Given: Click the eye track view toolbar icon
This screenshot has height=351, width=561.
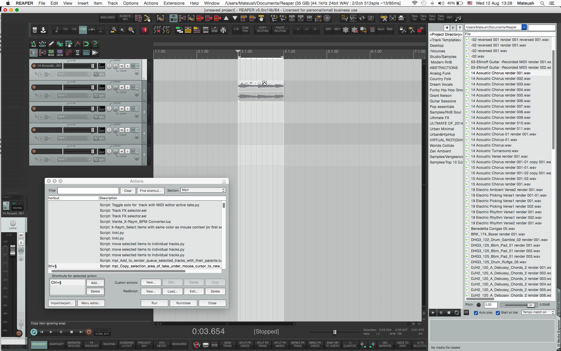Looking at the screenshot, I should pyautogui.click(x=173, y=18).
